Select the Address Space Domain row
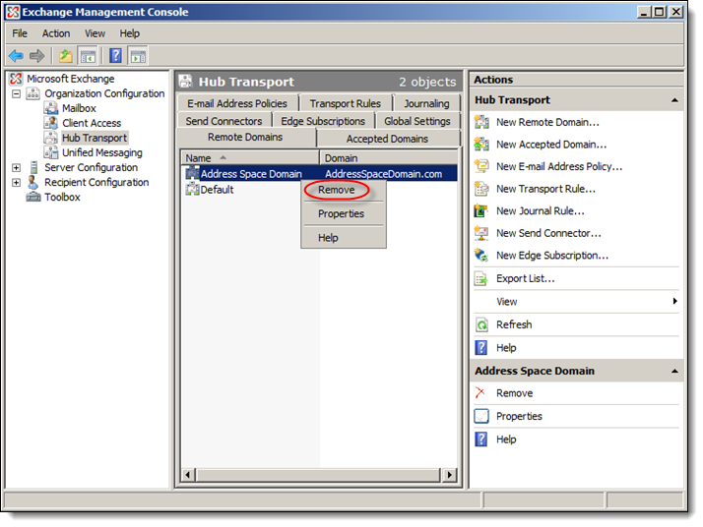Screen dimensions: 703x527 (x=321, y=173)
